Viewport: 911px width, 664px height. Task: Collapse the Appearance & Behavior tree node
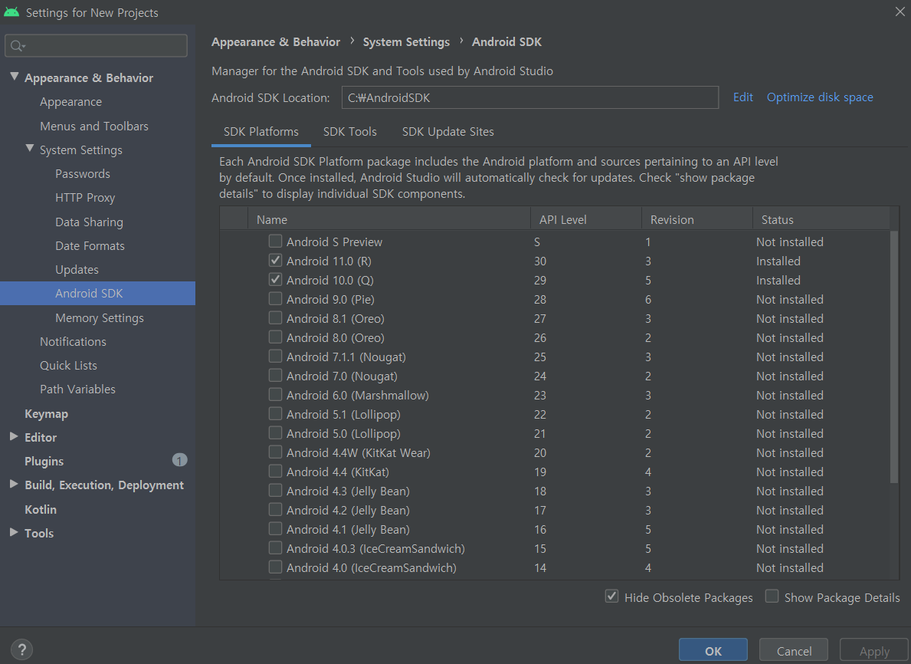click(x=15, y=77)
